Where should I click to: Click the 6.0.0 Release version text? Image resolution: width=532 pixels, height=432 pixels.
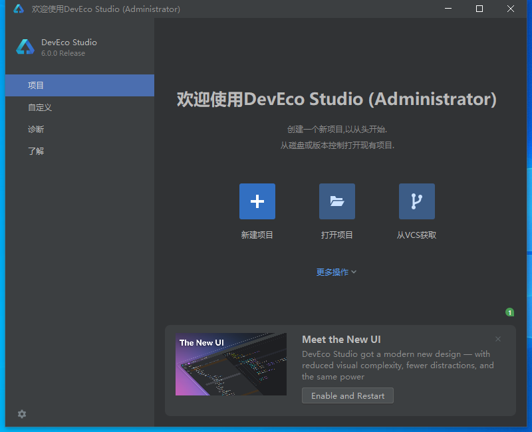pyautogui.click(x=63, y=53)
